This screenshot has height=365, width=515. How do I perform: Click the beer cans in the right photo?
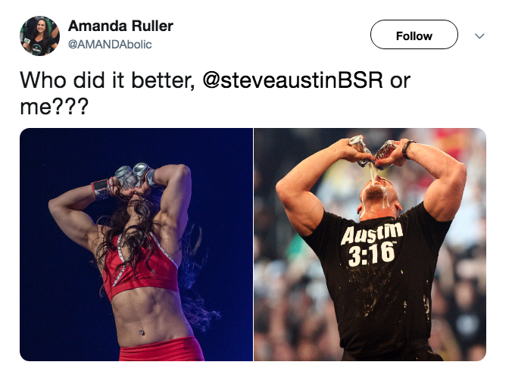click(374, 151)
